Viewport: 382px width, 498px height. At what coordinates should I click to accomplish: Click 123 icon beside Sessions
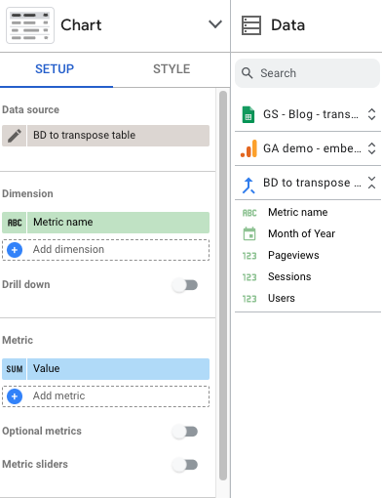click(x=249, y=277)
